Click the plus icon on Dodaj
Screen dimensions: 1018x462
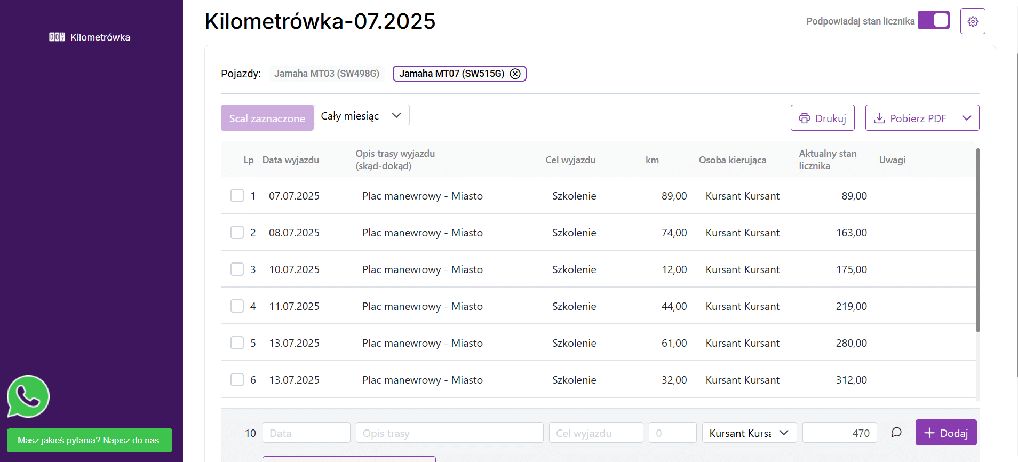[x=929, y=433]
